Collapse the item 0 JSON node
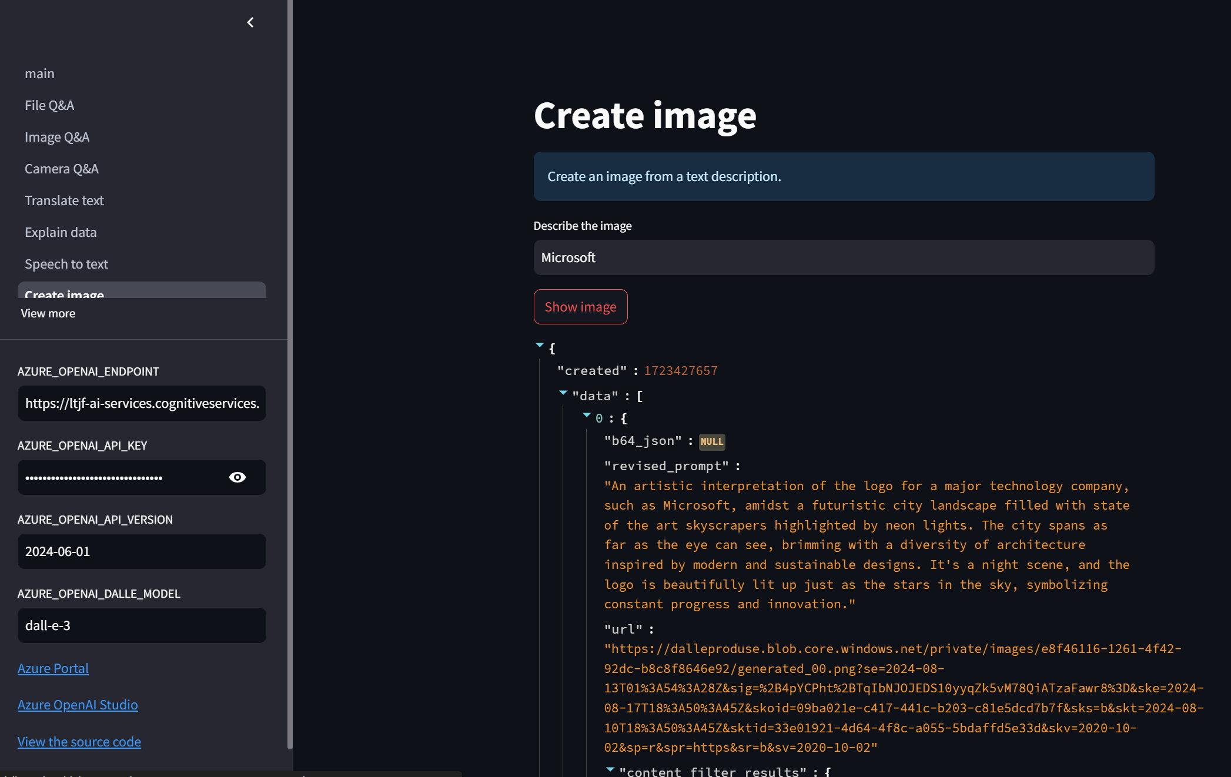 [x=587, y=415]
